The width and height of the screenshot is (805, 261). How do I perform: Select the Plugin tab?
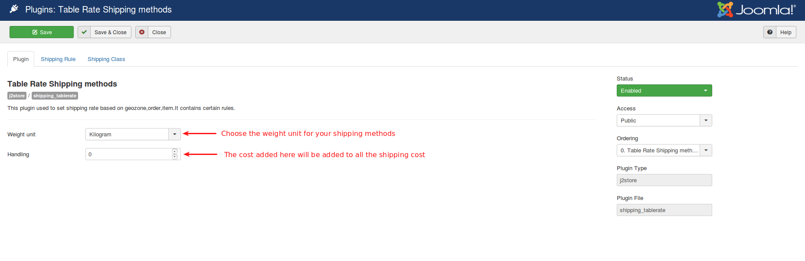21,59
